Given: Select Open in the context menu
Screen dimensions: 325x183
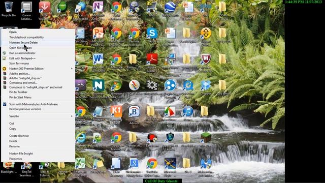Looking at the screenshot, I should coord(38,32).
